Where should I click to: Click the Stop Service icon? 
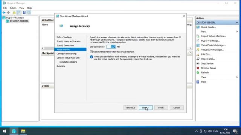coord(198,63)
